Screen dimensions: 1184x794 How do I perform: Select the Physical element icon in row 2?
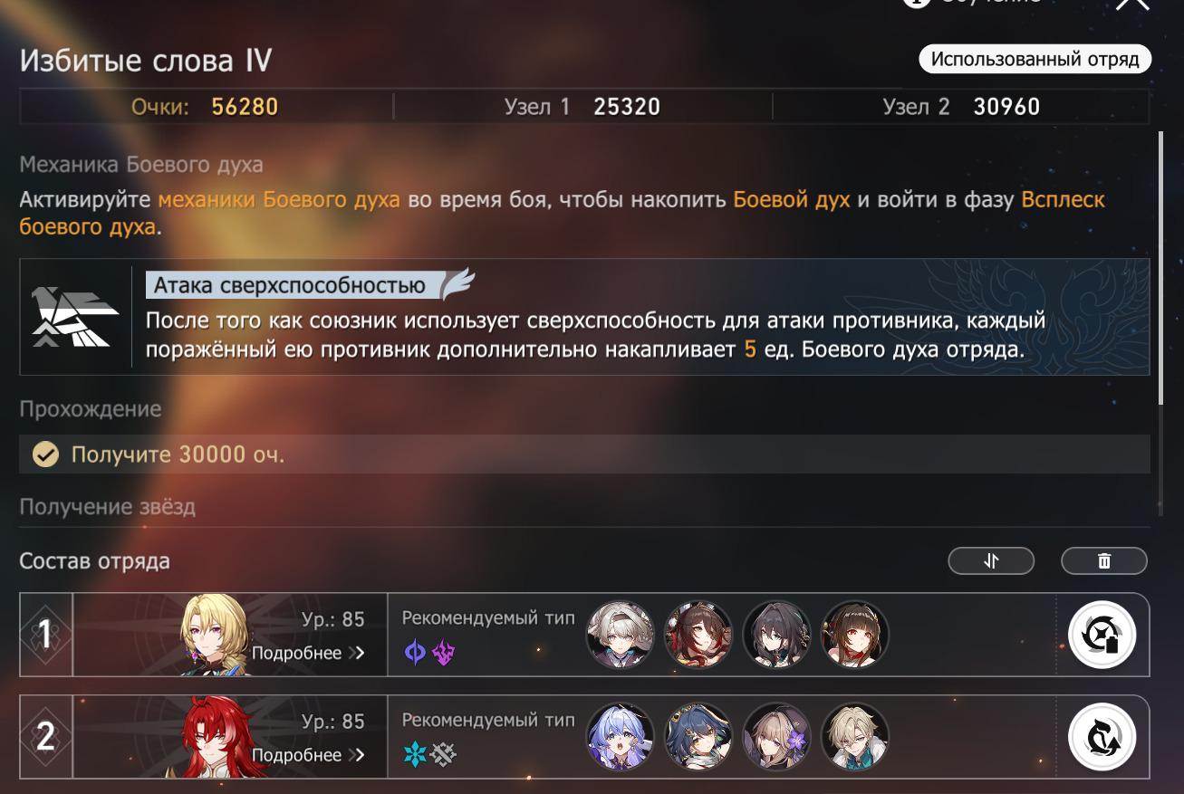point(443,754)
